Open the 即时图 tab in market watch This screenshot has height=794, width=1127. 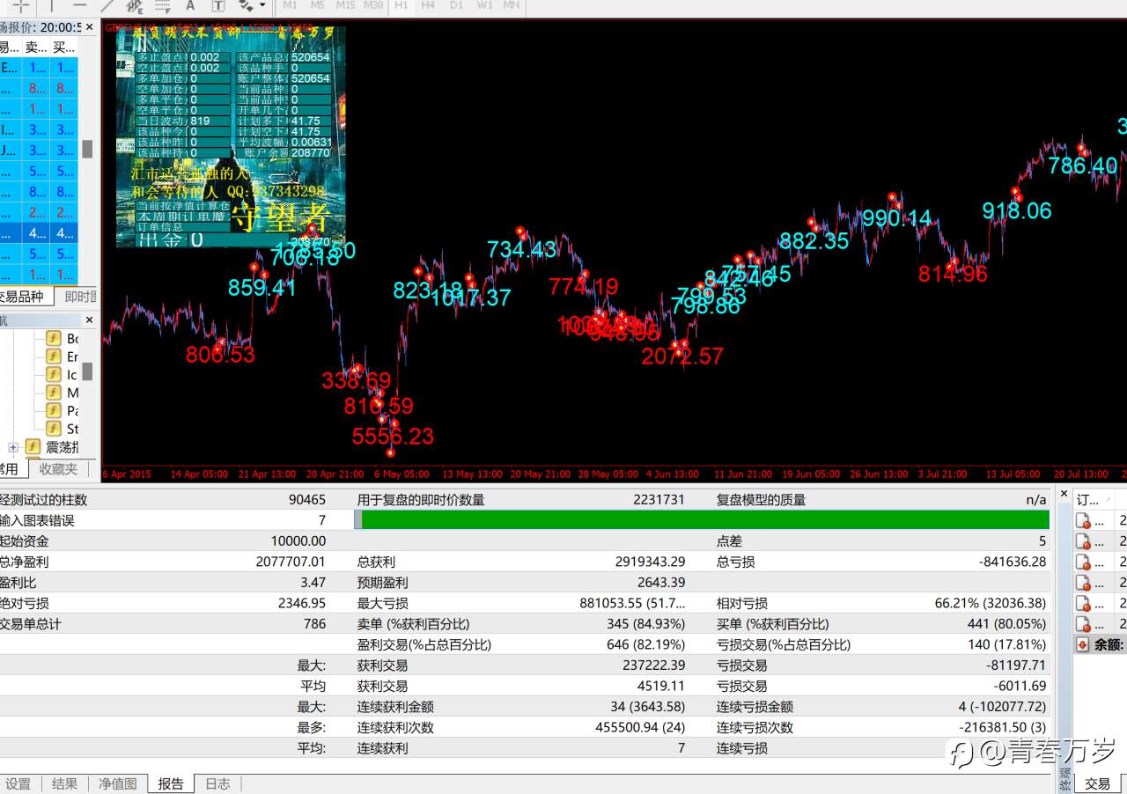tap(79, 297)
